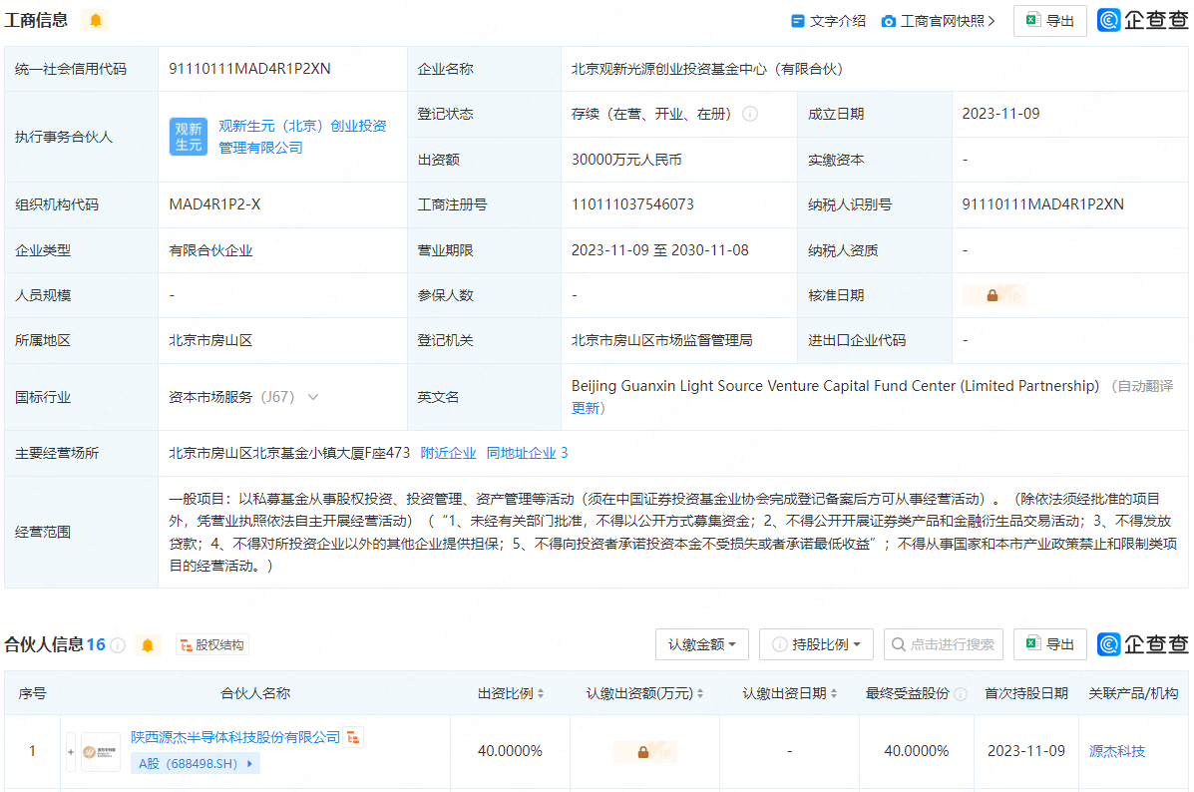1194x792 pixels.
Task: Click the info icon beside 合伙人信息 count
Action: click(x=118, y=645)
